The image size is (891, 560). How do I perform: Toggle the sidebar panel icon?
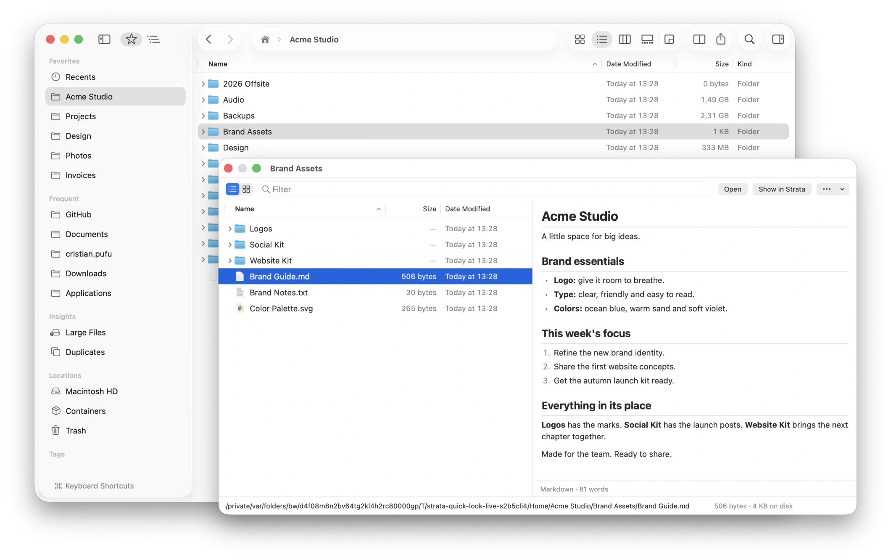click(104, 39)
